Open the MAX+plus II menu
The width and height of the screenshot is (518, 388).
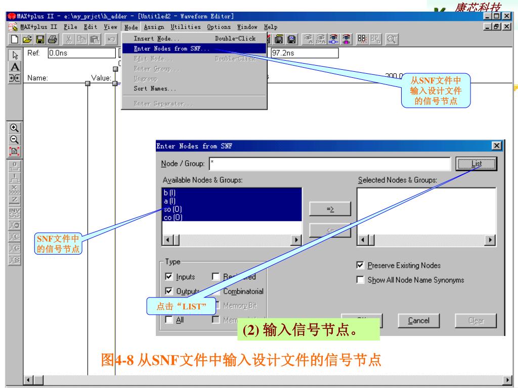pos(38,27)
